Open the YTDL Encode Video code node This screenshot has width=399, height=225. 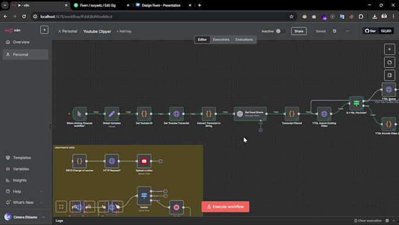pyautogui.click(x=389, y=124)
